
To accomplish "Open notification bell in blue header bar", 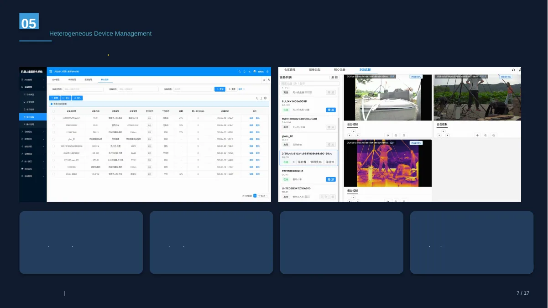I will click(245, 72).
